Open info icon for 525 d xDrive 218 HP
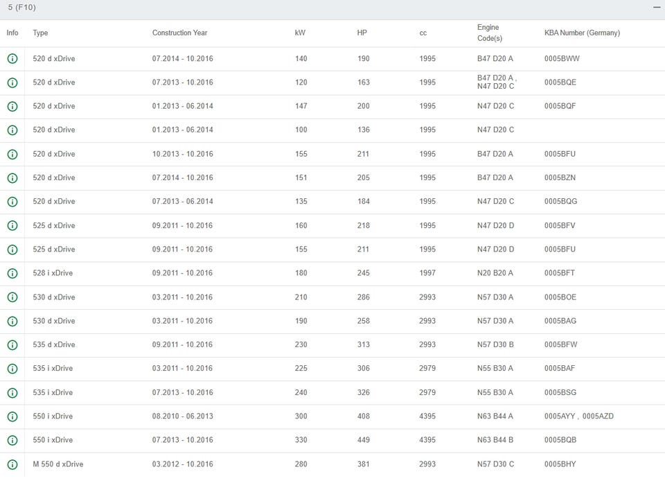This screenshot has width=665, height=492. tap(12, 225)
